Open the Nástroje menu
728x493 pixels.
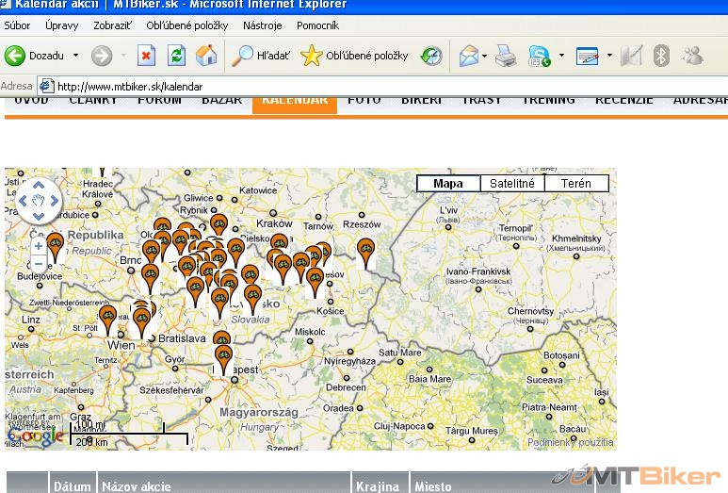point(262,25)
